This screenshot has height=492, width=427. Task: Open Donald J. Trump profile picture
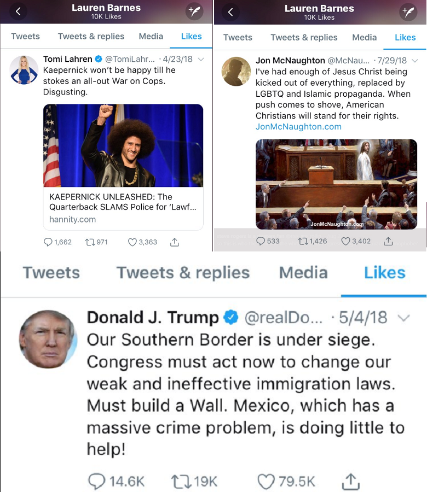tap(48, 339)
